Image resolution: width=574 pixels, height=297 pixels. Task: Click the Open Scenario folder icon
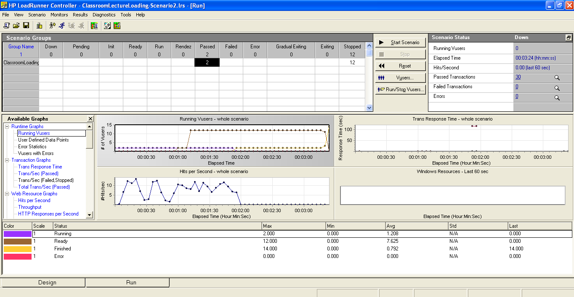(x=16, y=25)
